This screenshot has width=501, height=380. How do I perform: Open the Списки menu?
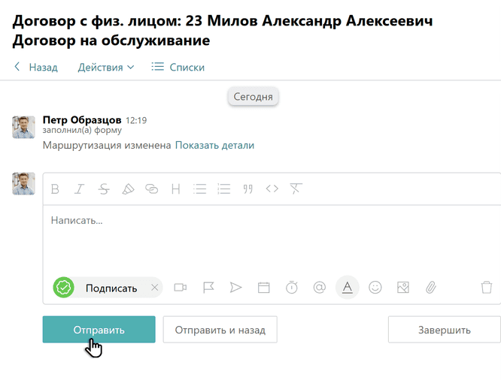tap(178, 67)
